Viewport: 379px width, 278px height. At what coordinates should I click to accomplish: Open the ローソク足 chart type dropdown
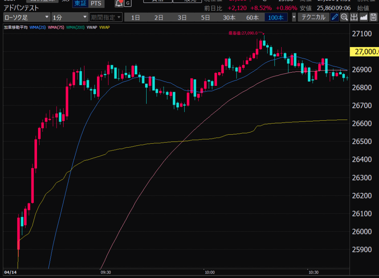[x=27, y=17]
